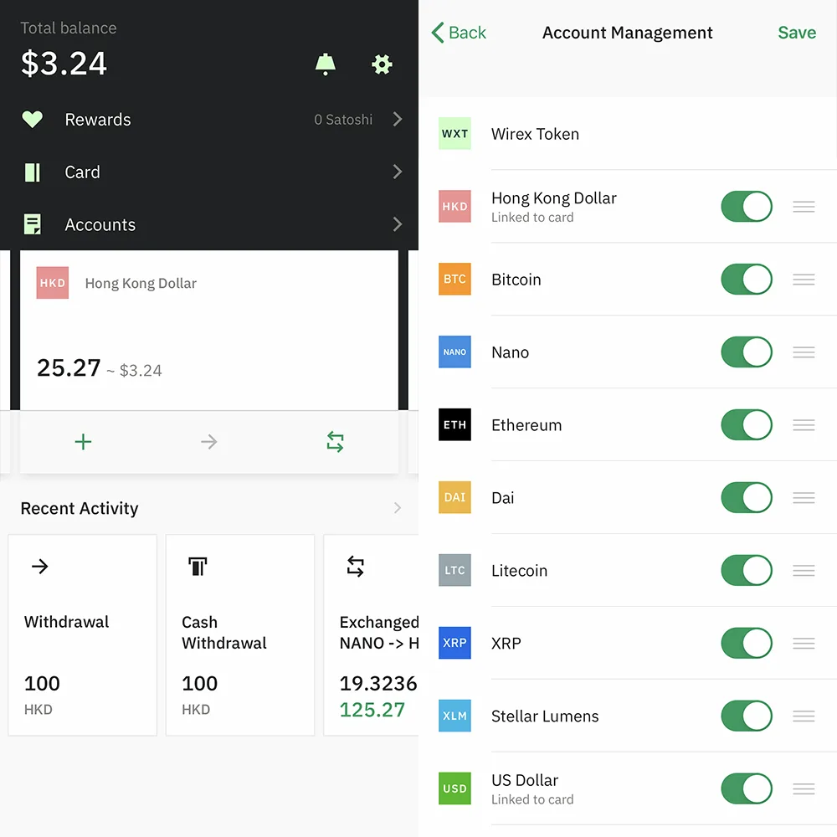Viewport: 837px width, 837px height.
Task: Tap the Accounts document icon
Action: [x=32, y=224]
